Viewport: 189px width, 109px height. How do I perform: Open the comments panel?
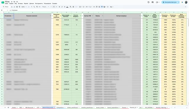(153, 2)
